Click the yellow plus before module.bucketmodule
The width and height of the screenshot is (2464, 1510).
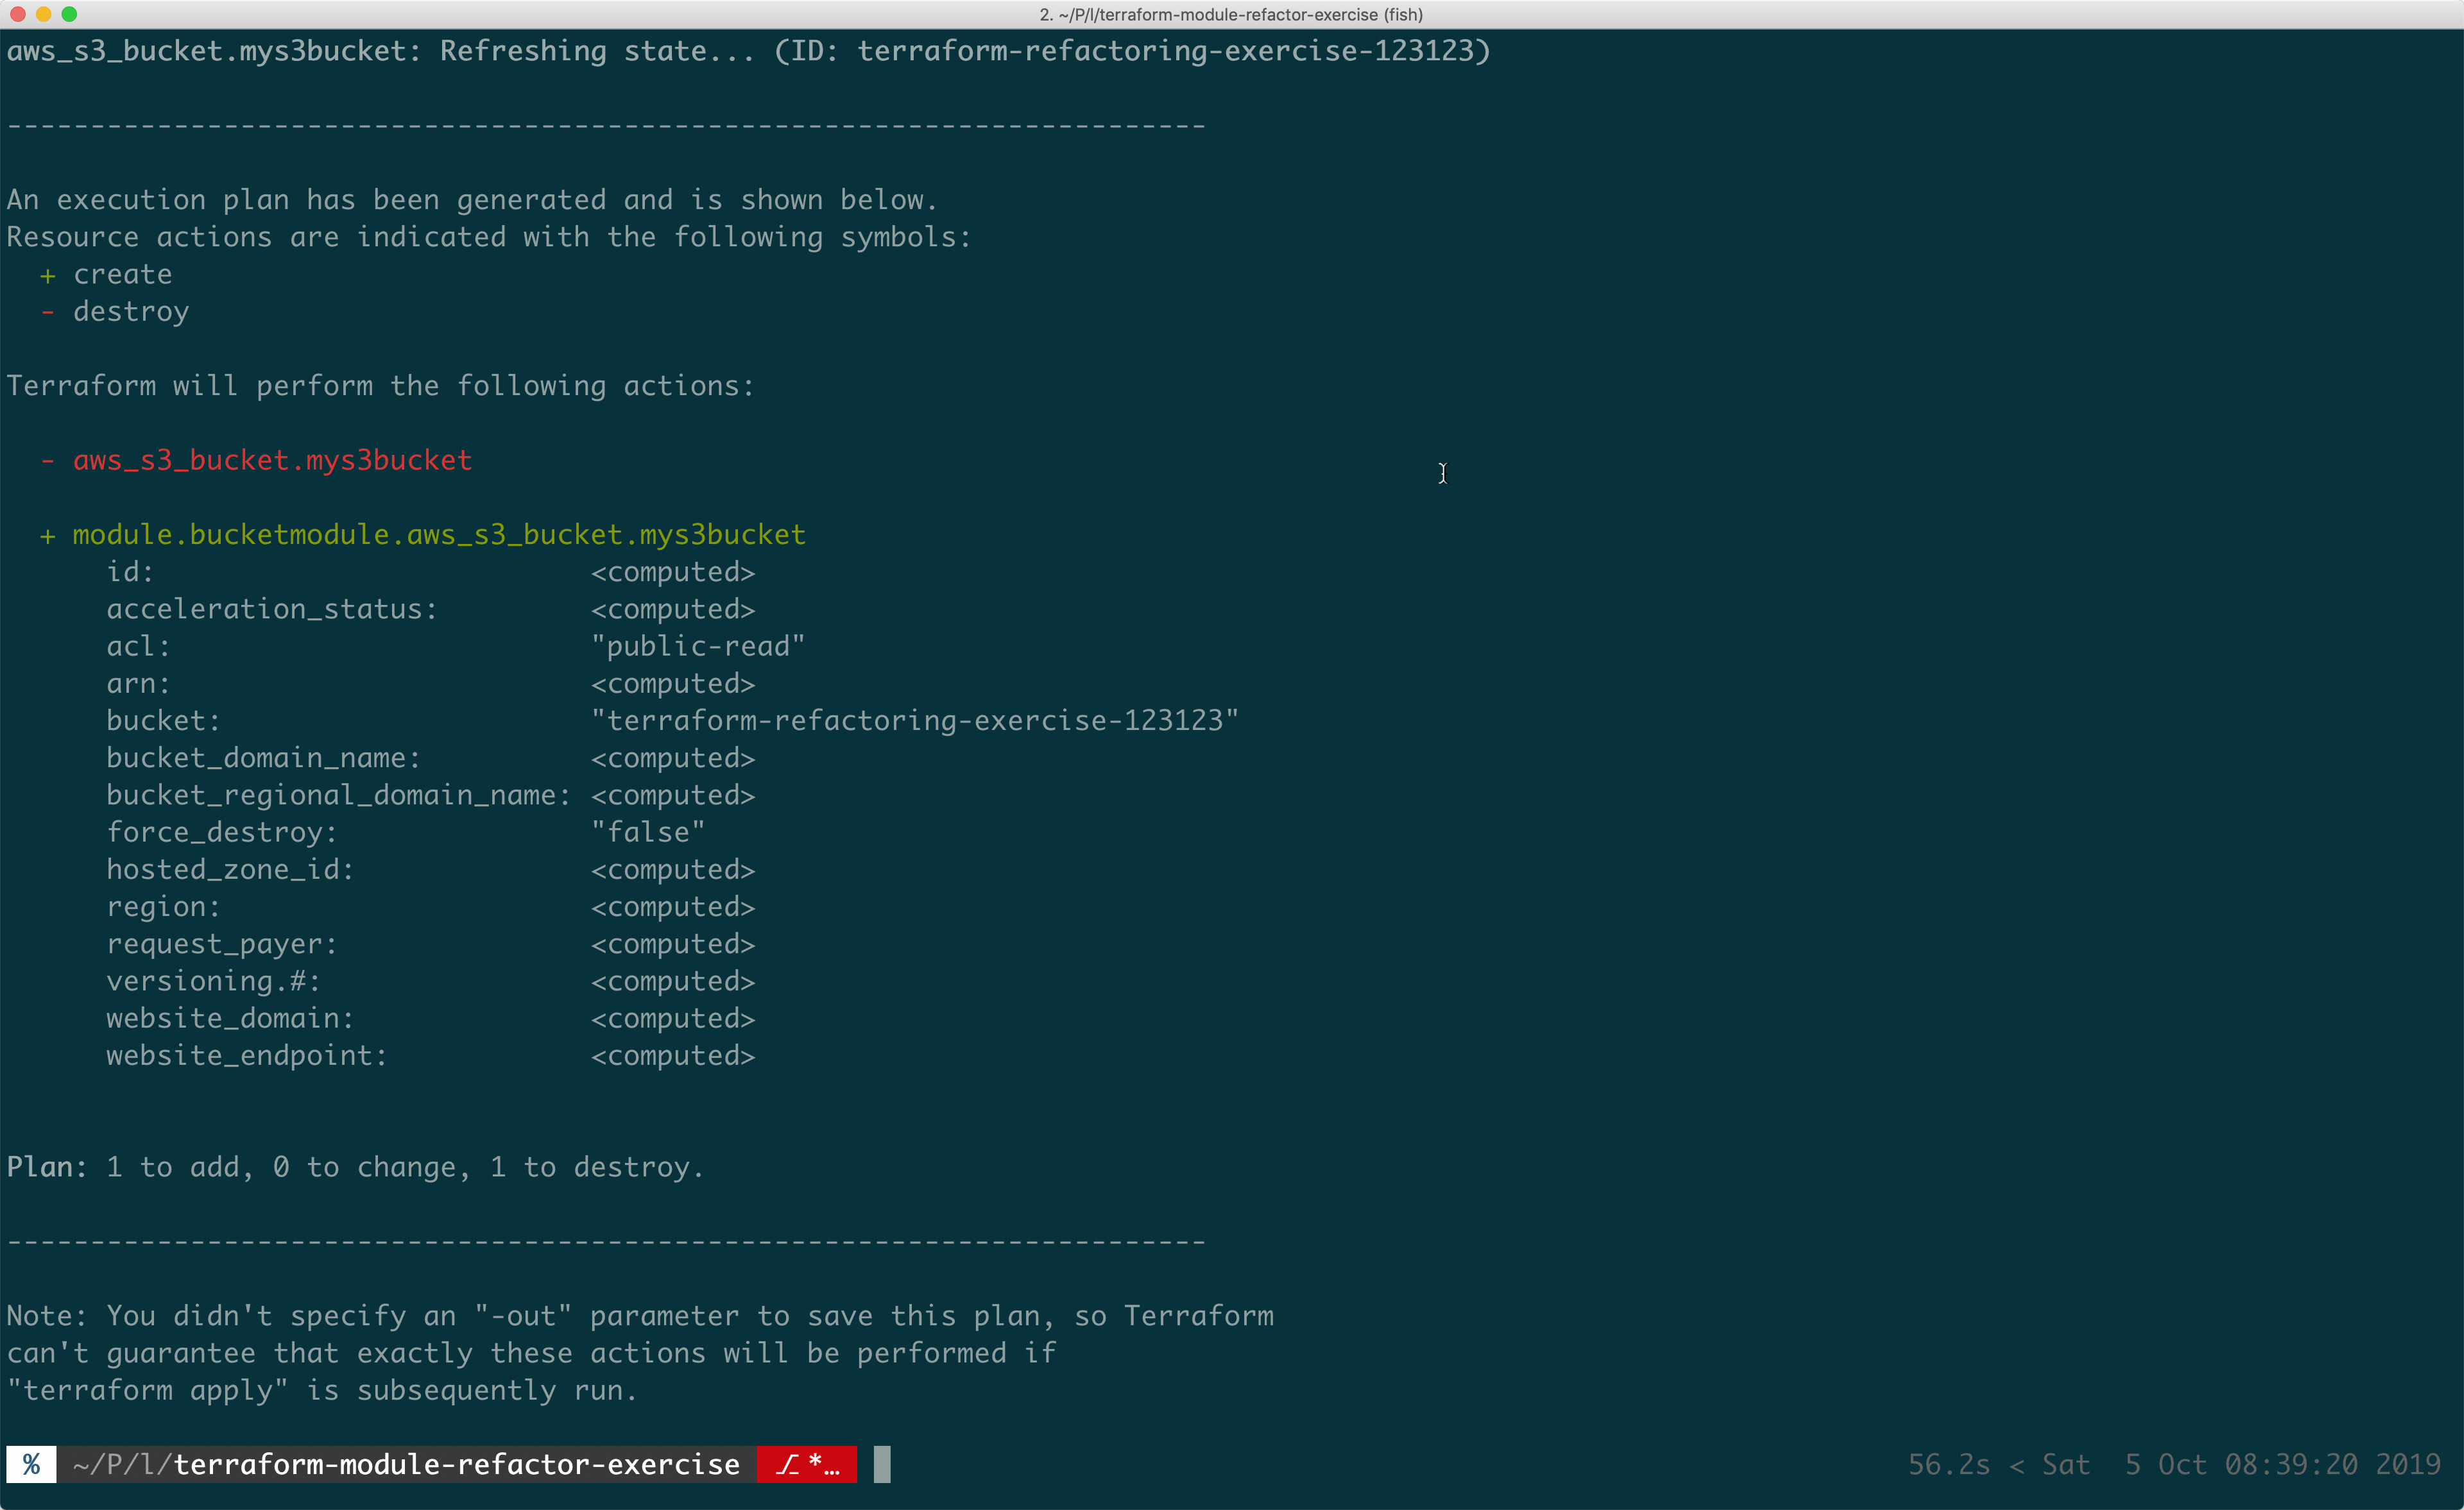pyautogui.click(x=47, y=534)
